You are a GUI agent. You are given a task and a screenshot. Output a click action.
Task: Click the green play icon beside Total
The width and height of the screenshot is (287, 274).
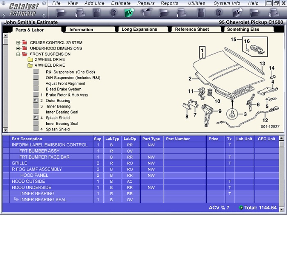(x=241, y=208)
